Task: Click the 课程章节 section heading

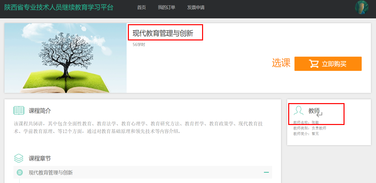Action: tap(40, 158)
